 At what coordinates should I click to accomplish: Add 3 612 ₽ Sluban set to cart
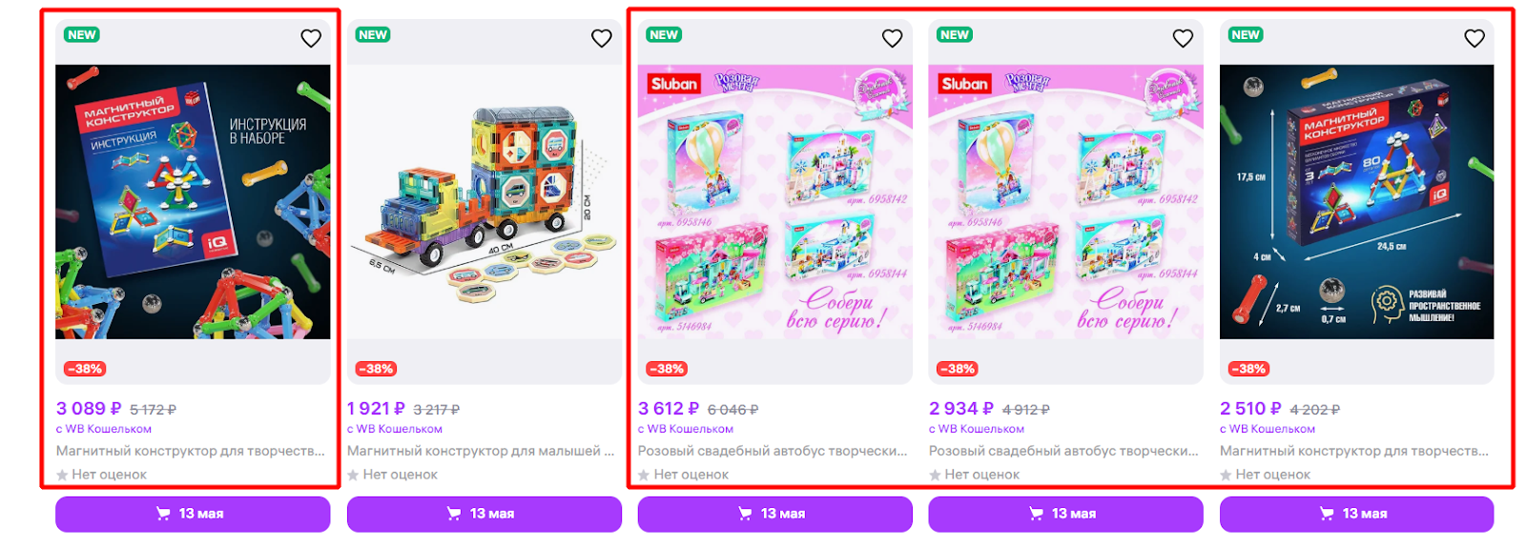[775, 514]
